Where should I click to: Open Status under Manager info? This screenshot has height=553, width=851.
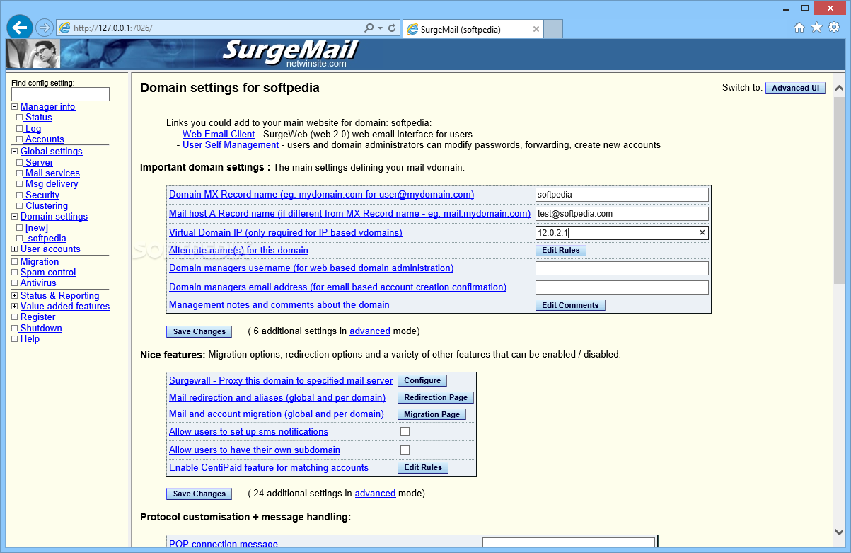coord(38,118)
